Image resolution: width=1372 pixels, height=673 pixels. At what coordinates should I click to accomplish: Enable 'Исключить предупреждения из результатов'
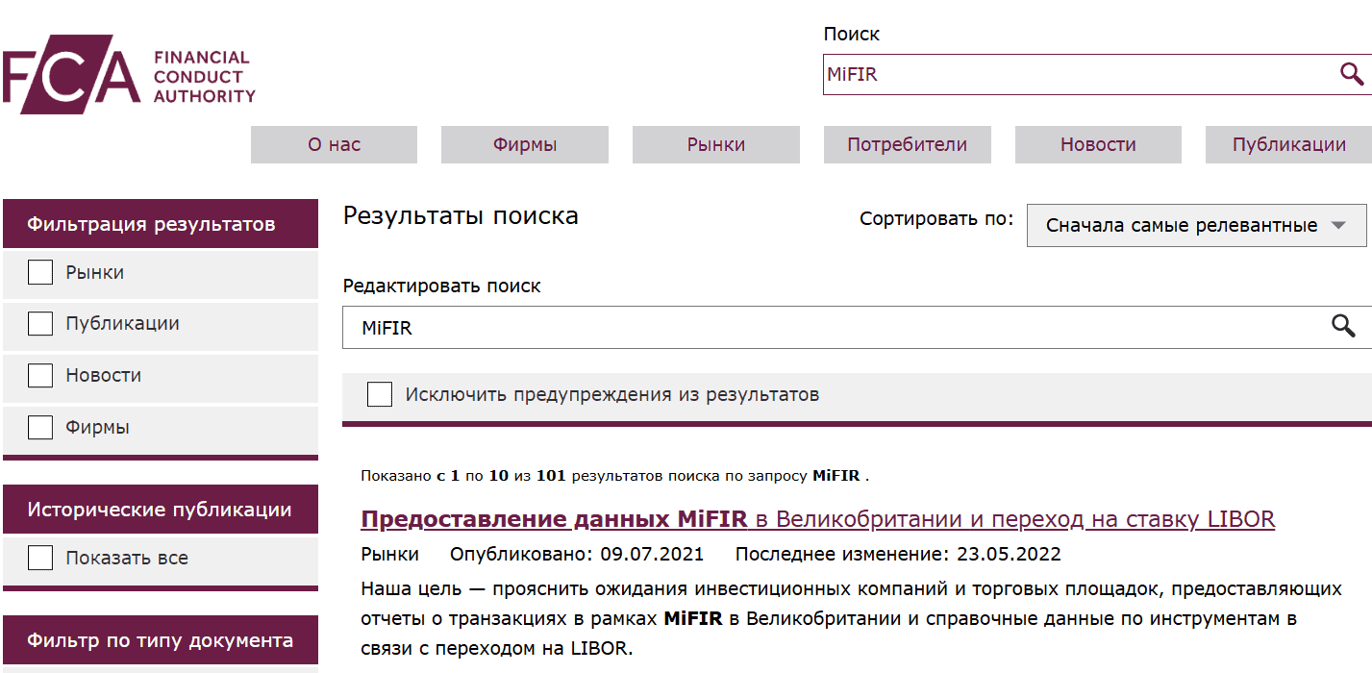coord(380,394)
